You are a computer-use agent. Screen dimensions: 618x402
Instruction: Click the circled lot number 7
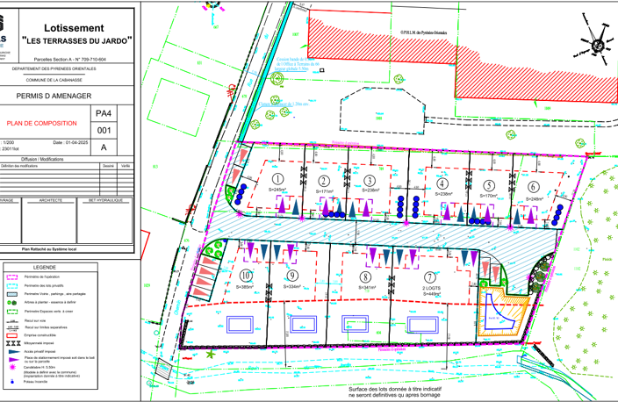(x=430, y=277)
